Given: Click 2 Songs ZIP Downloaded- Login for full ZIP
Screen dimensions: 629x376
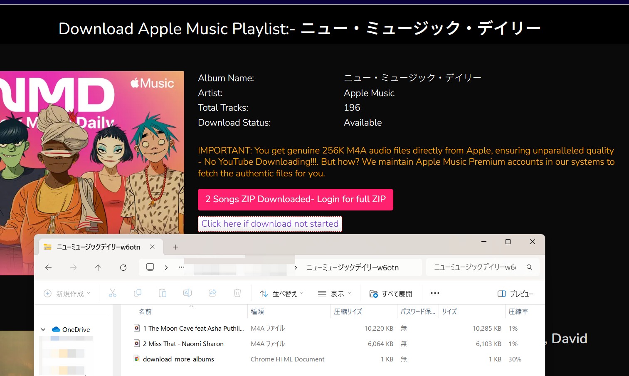Looking at the screenshot, I should (296, 199).
